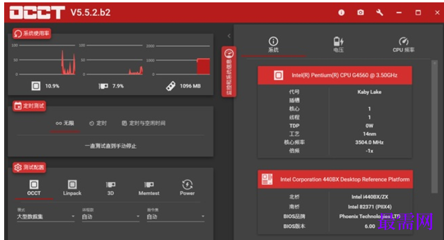This screenshot has height=240, width=444.
Task: Click the 一直测试直到手动停止 description text
Action: coord(110,146)
